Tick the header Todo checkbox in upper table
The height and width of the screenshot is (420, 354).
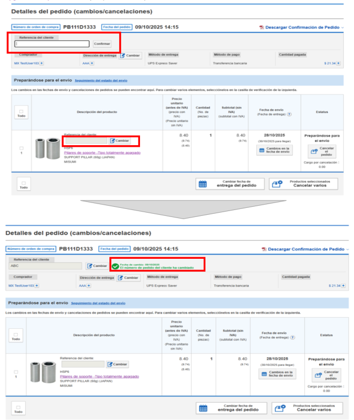pyautogui.click(x=21, y=111)
